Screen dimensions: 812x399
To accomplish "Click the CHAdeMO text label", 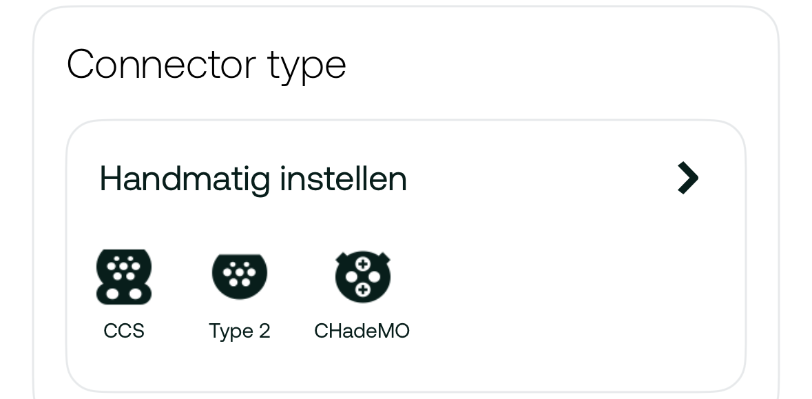I will [x=362, y=331].
